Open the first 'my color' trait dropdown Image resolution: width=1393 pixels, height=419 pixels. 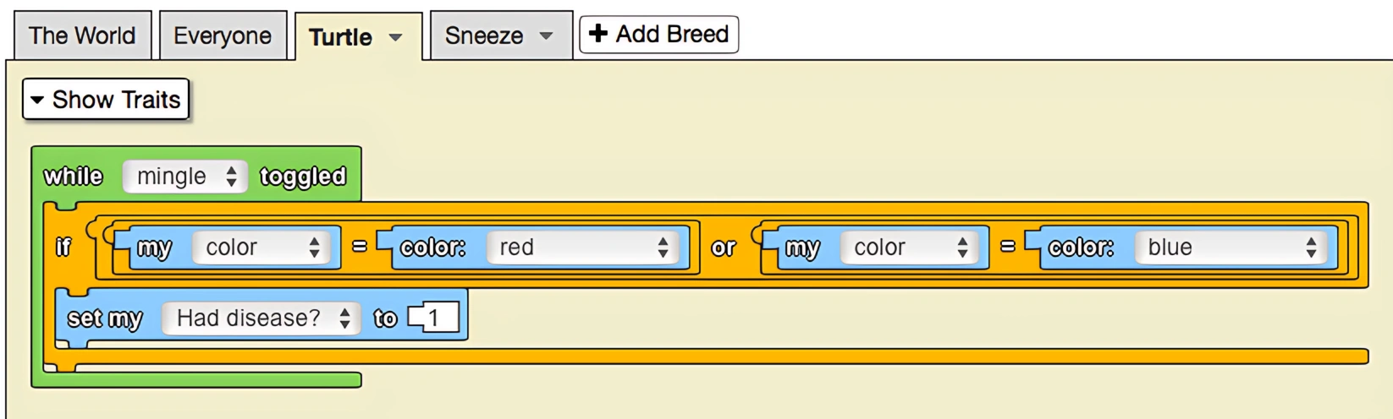pyautogui.click(x=262, y=248)
